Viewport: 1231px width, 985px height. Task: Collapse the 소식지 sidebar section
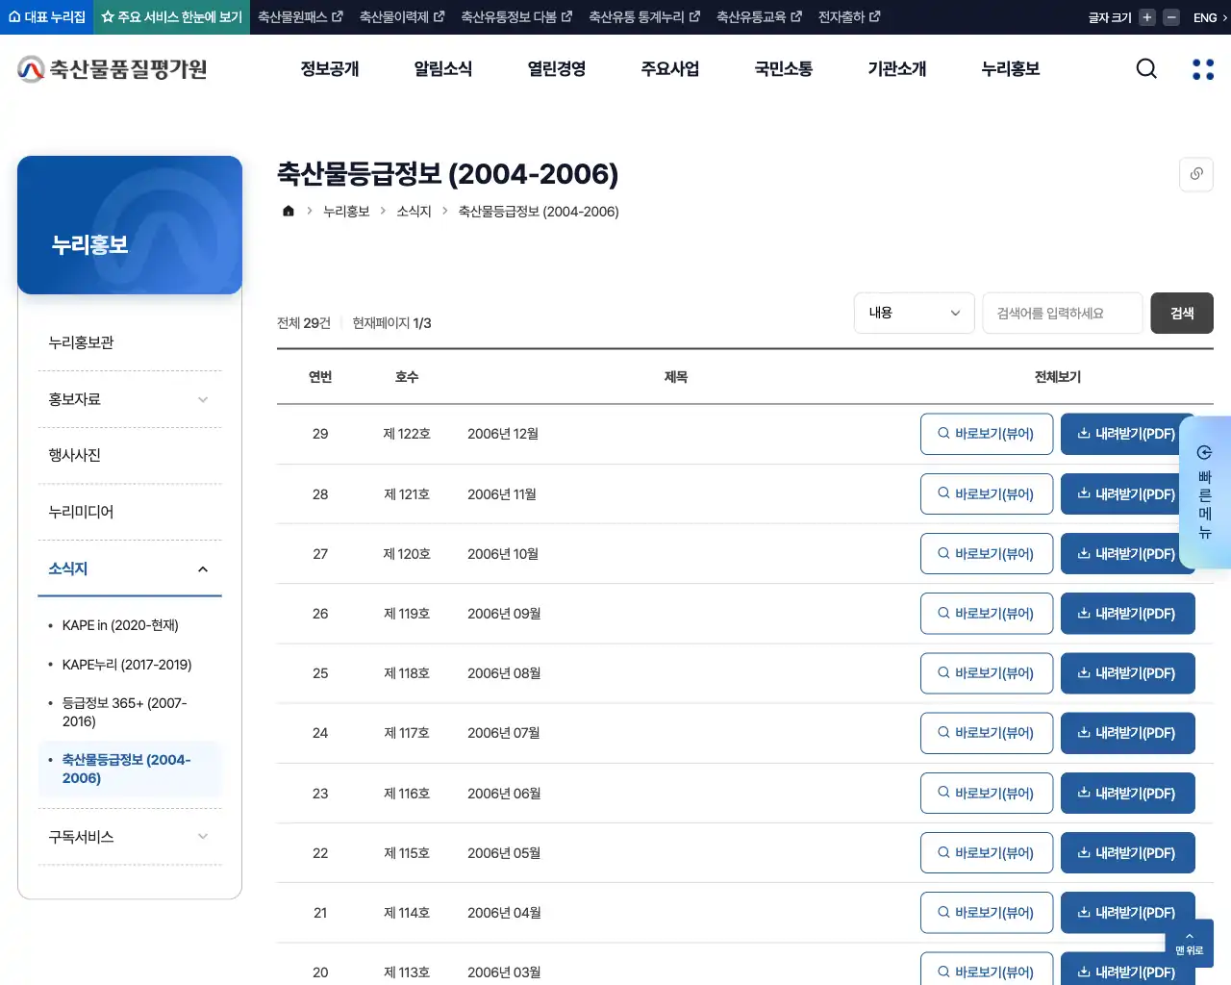pos(130,568)
